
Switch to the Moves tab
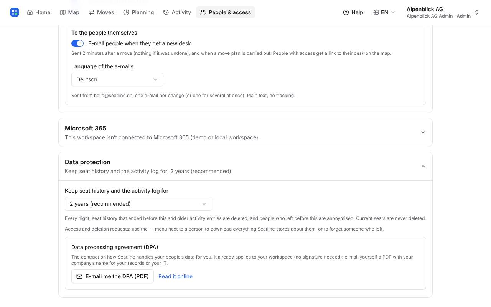(102, 12)
